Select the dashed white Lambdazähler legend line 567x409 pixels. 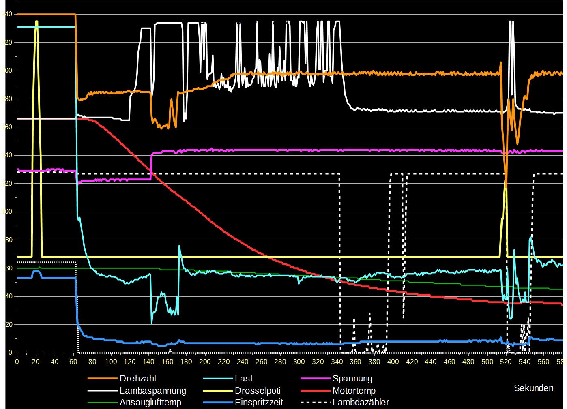[x=315, y=403]
